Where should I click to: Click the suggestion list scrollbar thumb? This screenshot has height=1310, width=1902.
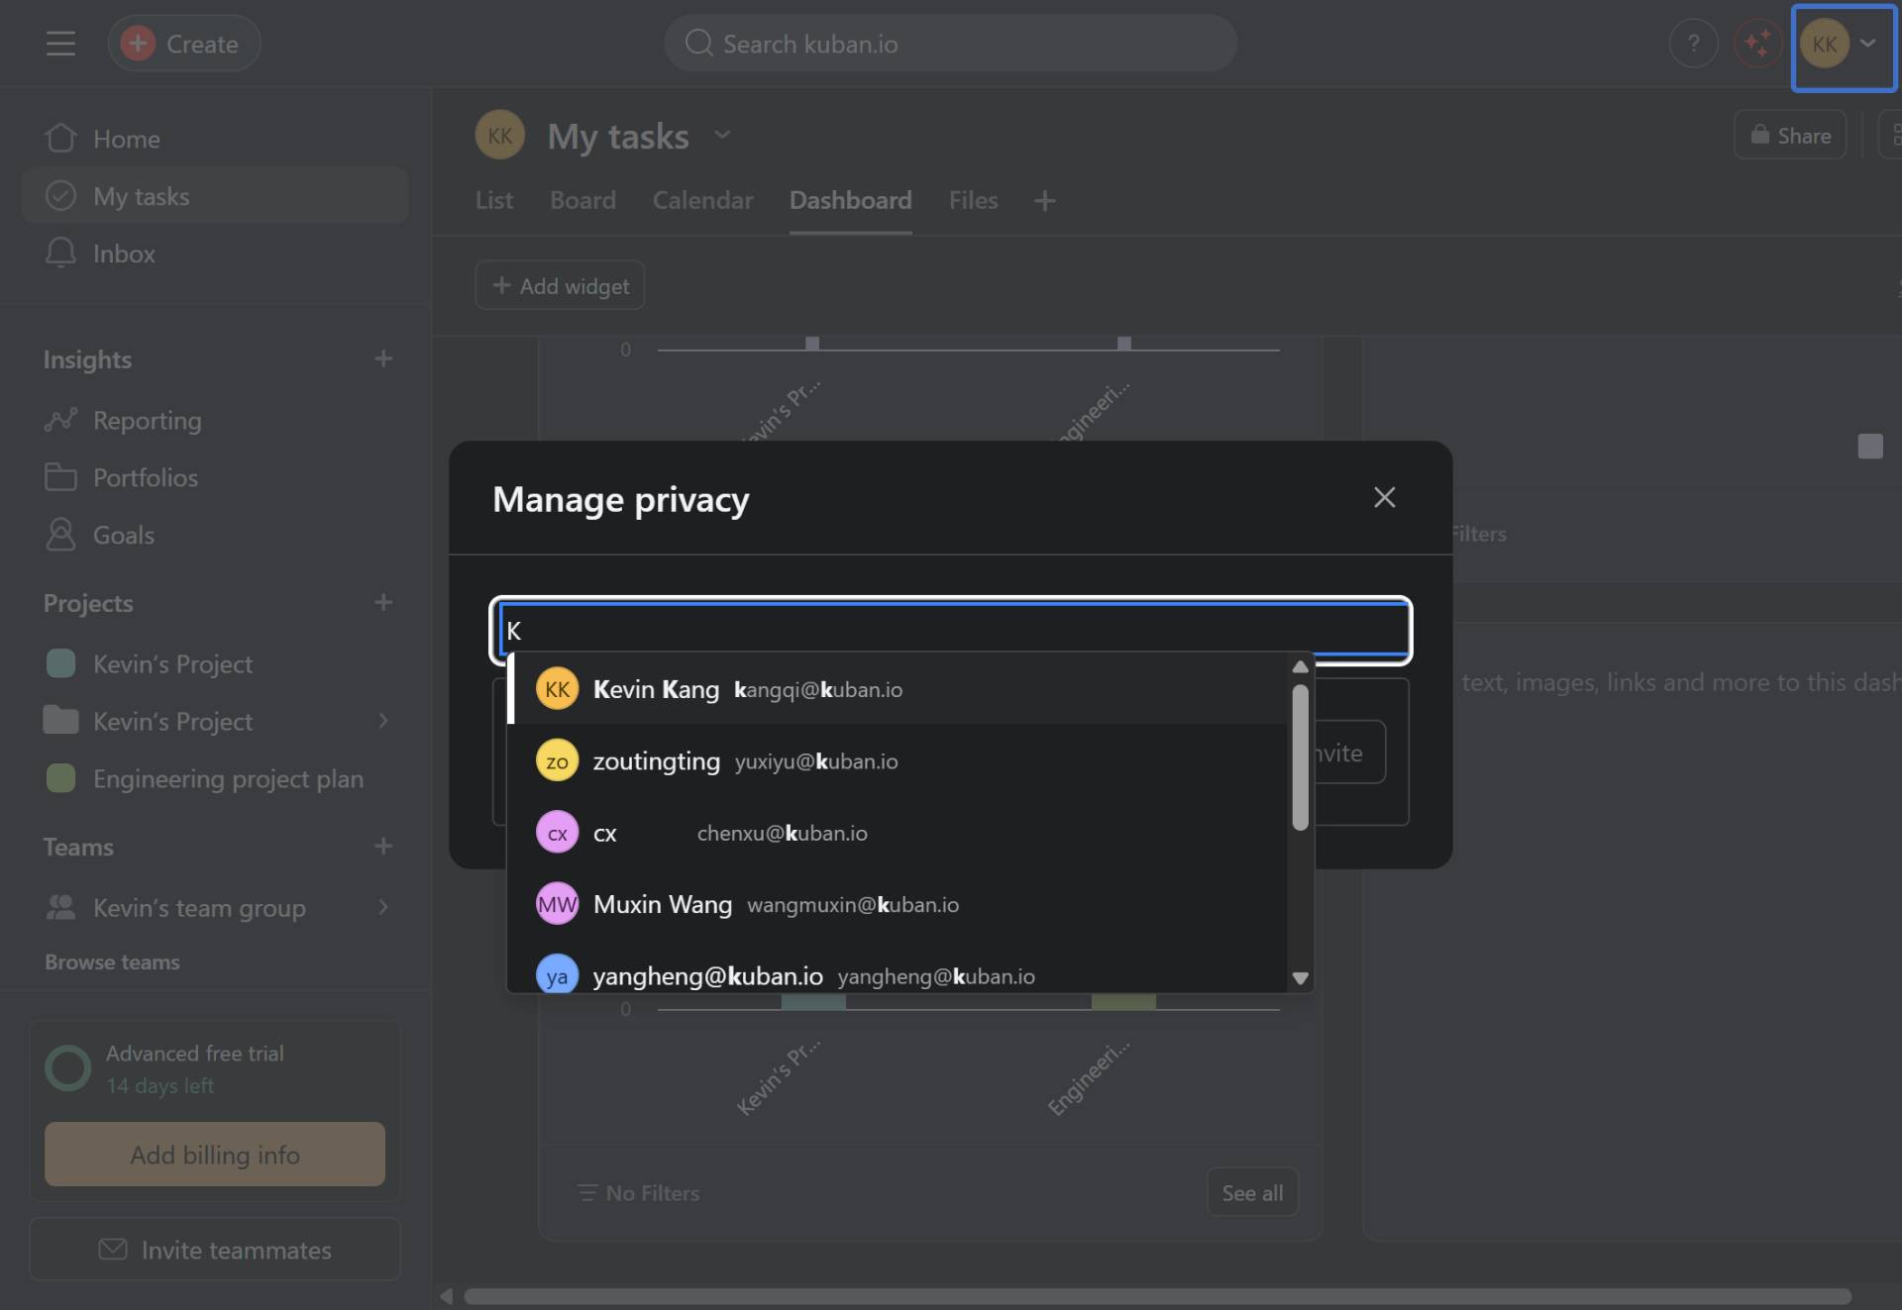point(1301,757)
